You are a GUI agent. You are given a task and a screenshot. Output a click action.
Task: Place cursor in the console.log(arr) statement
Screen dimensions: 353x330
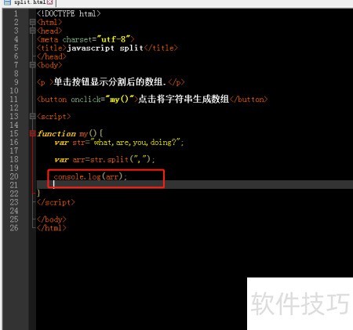tap(90, 177)
